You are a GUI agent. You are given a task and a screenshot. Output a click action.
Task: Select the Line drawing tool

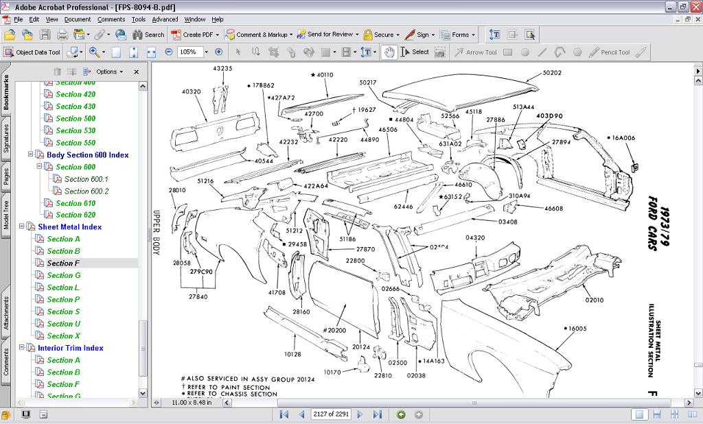tap(542, 52)
